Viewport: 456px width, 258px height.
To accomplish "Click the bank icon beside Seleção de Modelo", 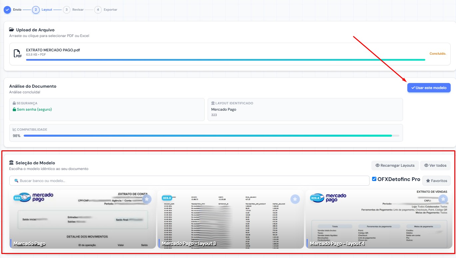I will tap(12, 163).
